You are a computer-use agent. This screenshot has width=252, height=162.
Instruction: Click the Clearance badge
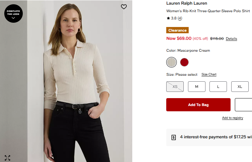[177, 30]
